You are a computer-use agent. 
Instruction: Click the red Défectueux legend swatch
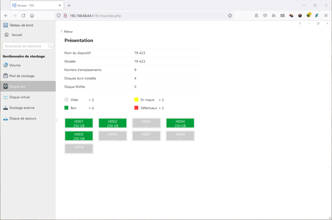tap(136, 108)
